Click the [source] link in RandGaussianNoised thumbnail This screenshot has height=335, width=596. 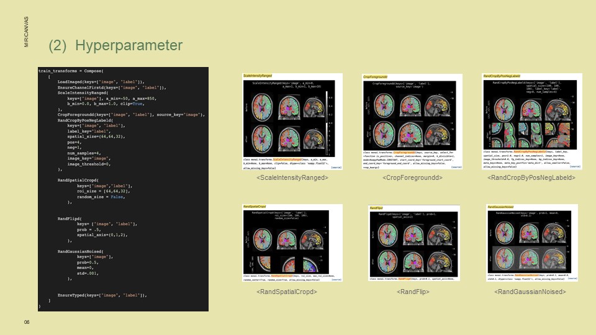point(572,279)
